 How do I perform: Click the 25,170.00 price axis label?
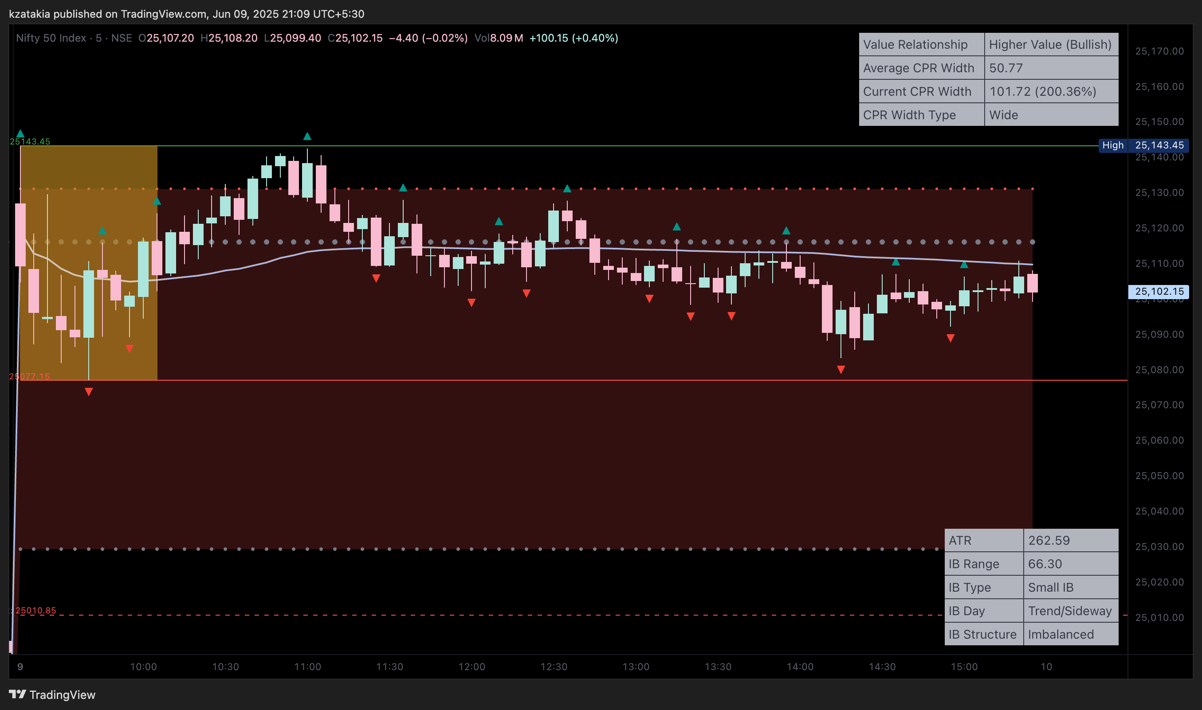coord(1159,51)
